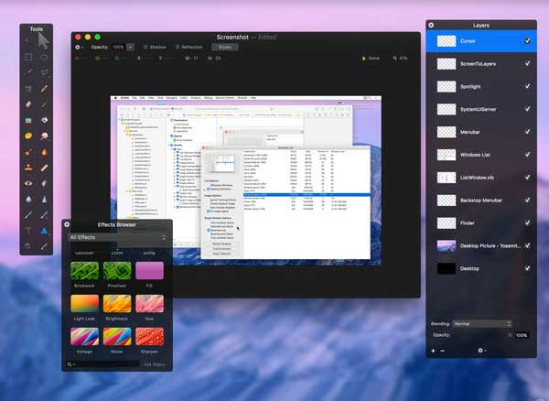The width and height of the screenshot is (549, 401).
Task: Select the Burn flame tool
Action: tap(44, 152)
